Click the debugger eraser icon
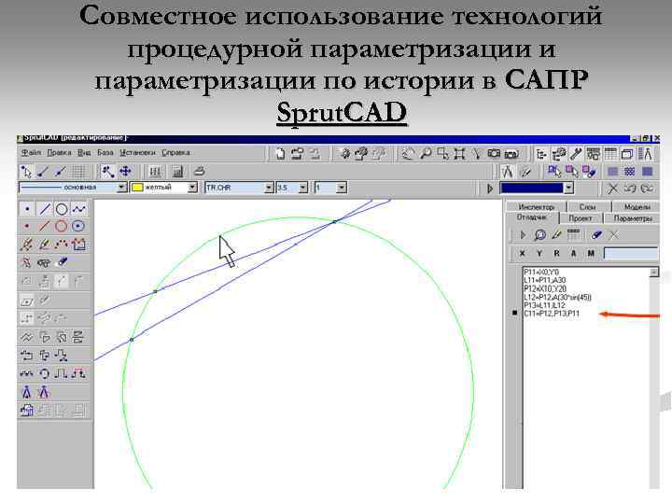 pos(596,235)
